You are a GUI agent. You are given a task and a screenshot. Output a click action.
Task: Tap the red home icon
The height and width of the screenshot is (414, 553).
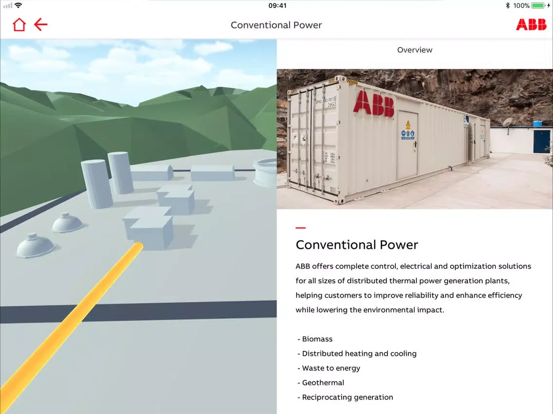19,25
